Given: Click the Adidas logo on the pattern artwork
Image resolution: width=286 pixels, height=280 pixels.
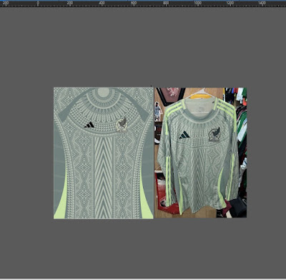Looking at the screenshot, I should [89, 125].
